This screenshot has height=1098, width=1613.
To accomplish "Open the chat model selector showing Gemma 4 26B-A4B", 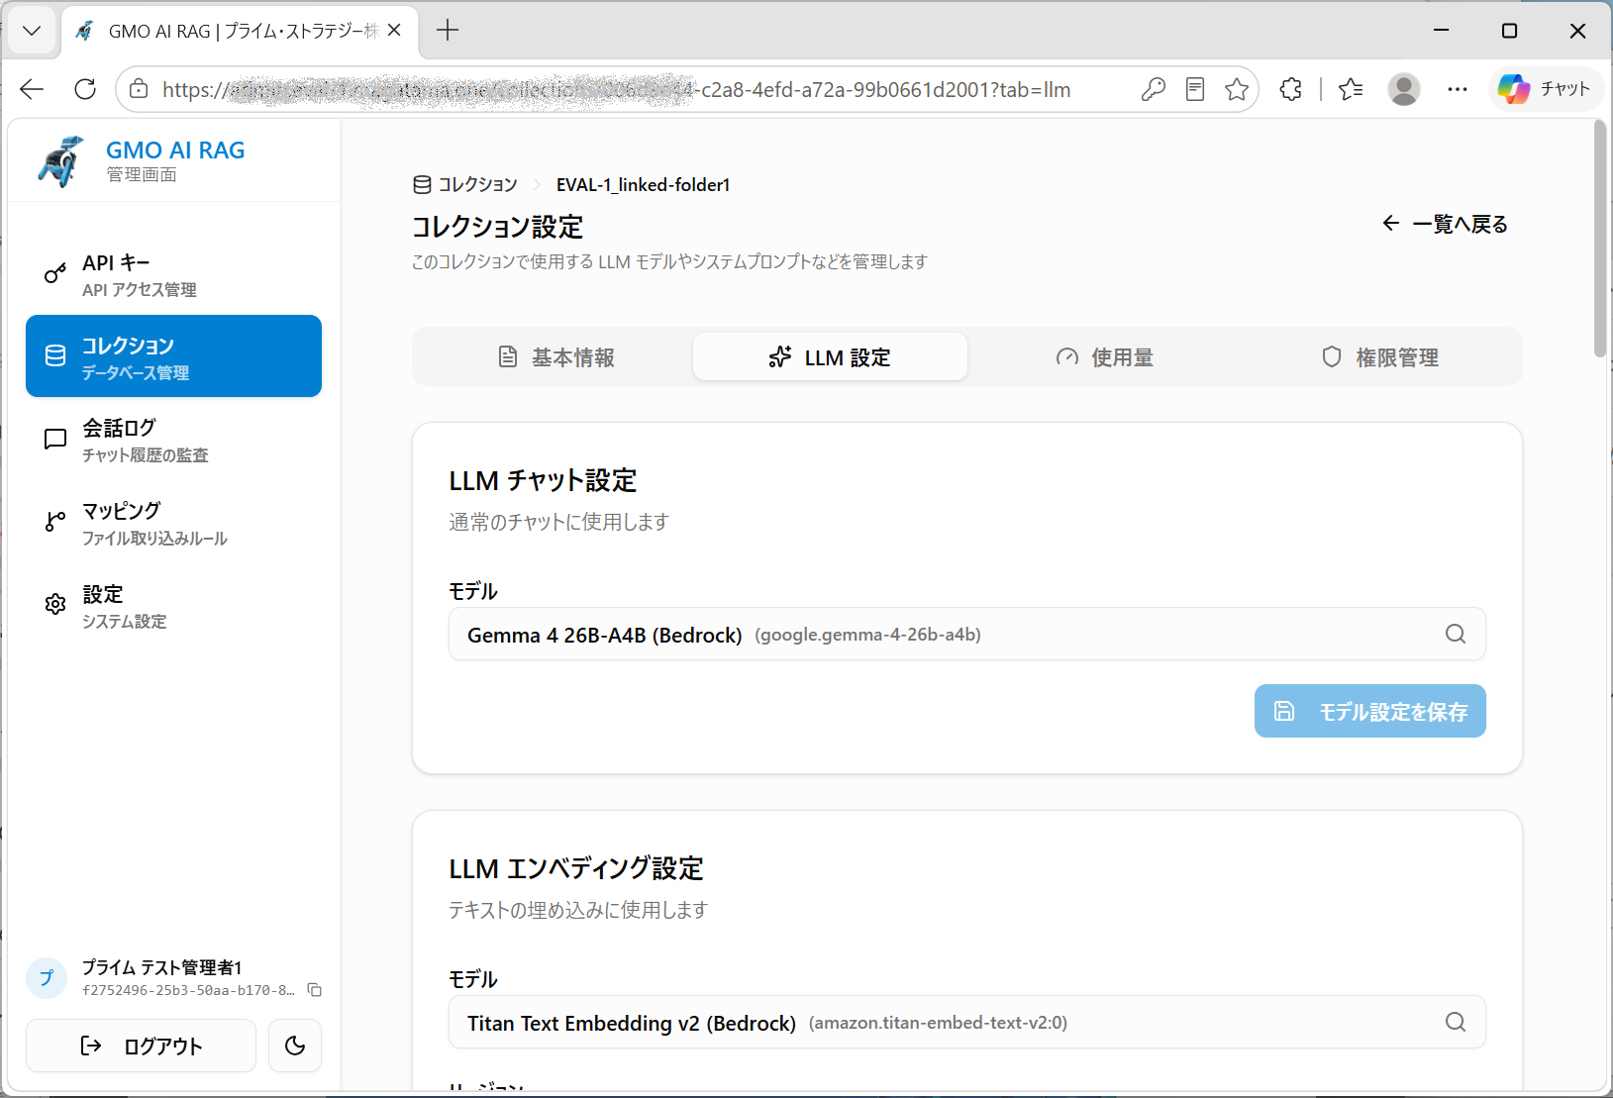I will click(966, 634).
